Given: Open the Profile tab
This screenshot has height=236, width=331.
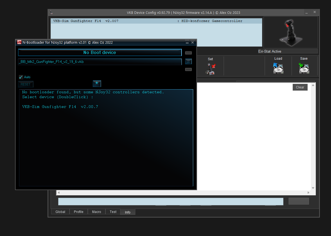Looking at the screenshot, I should click(79, 212).
